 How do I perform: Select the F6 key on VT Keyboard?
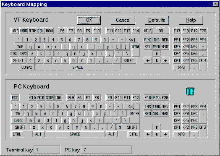coord(62,31)
